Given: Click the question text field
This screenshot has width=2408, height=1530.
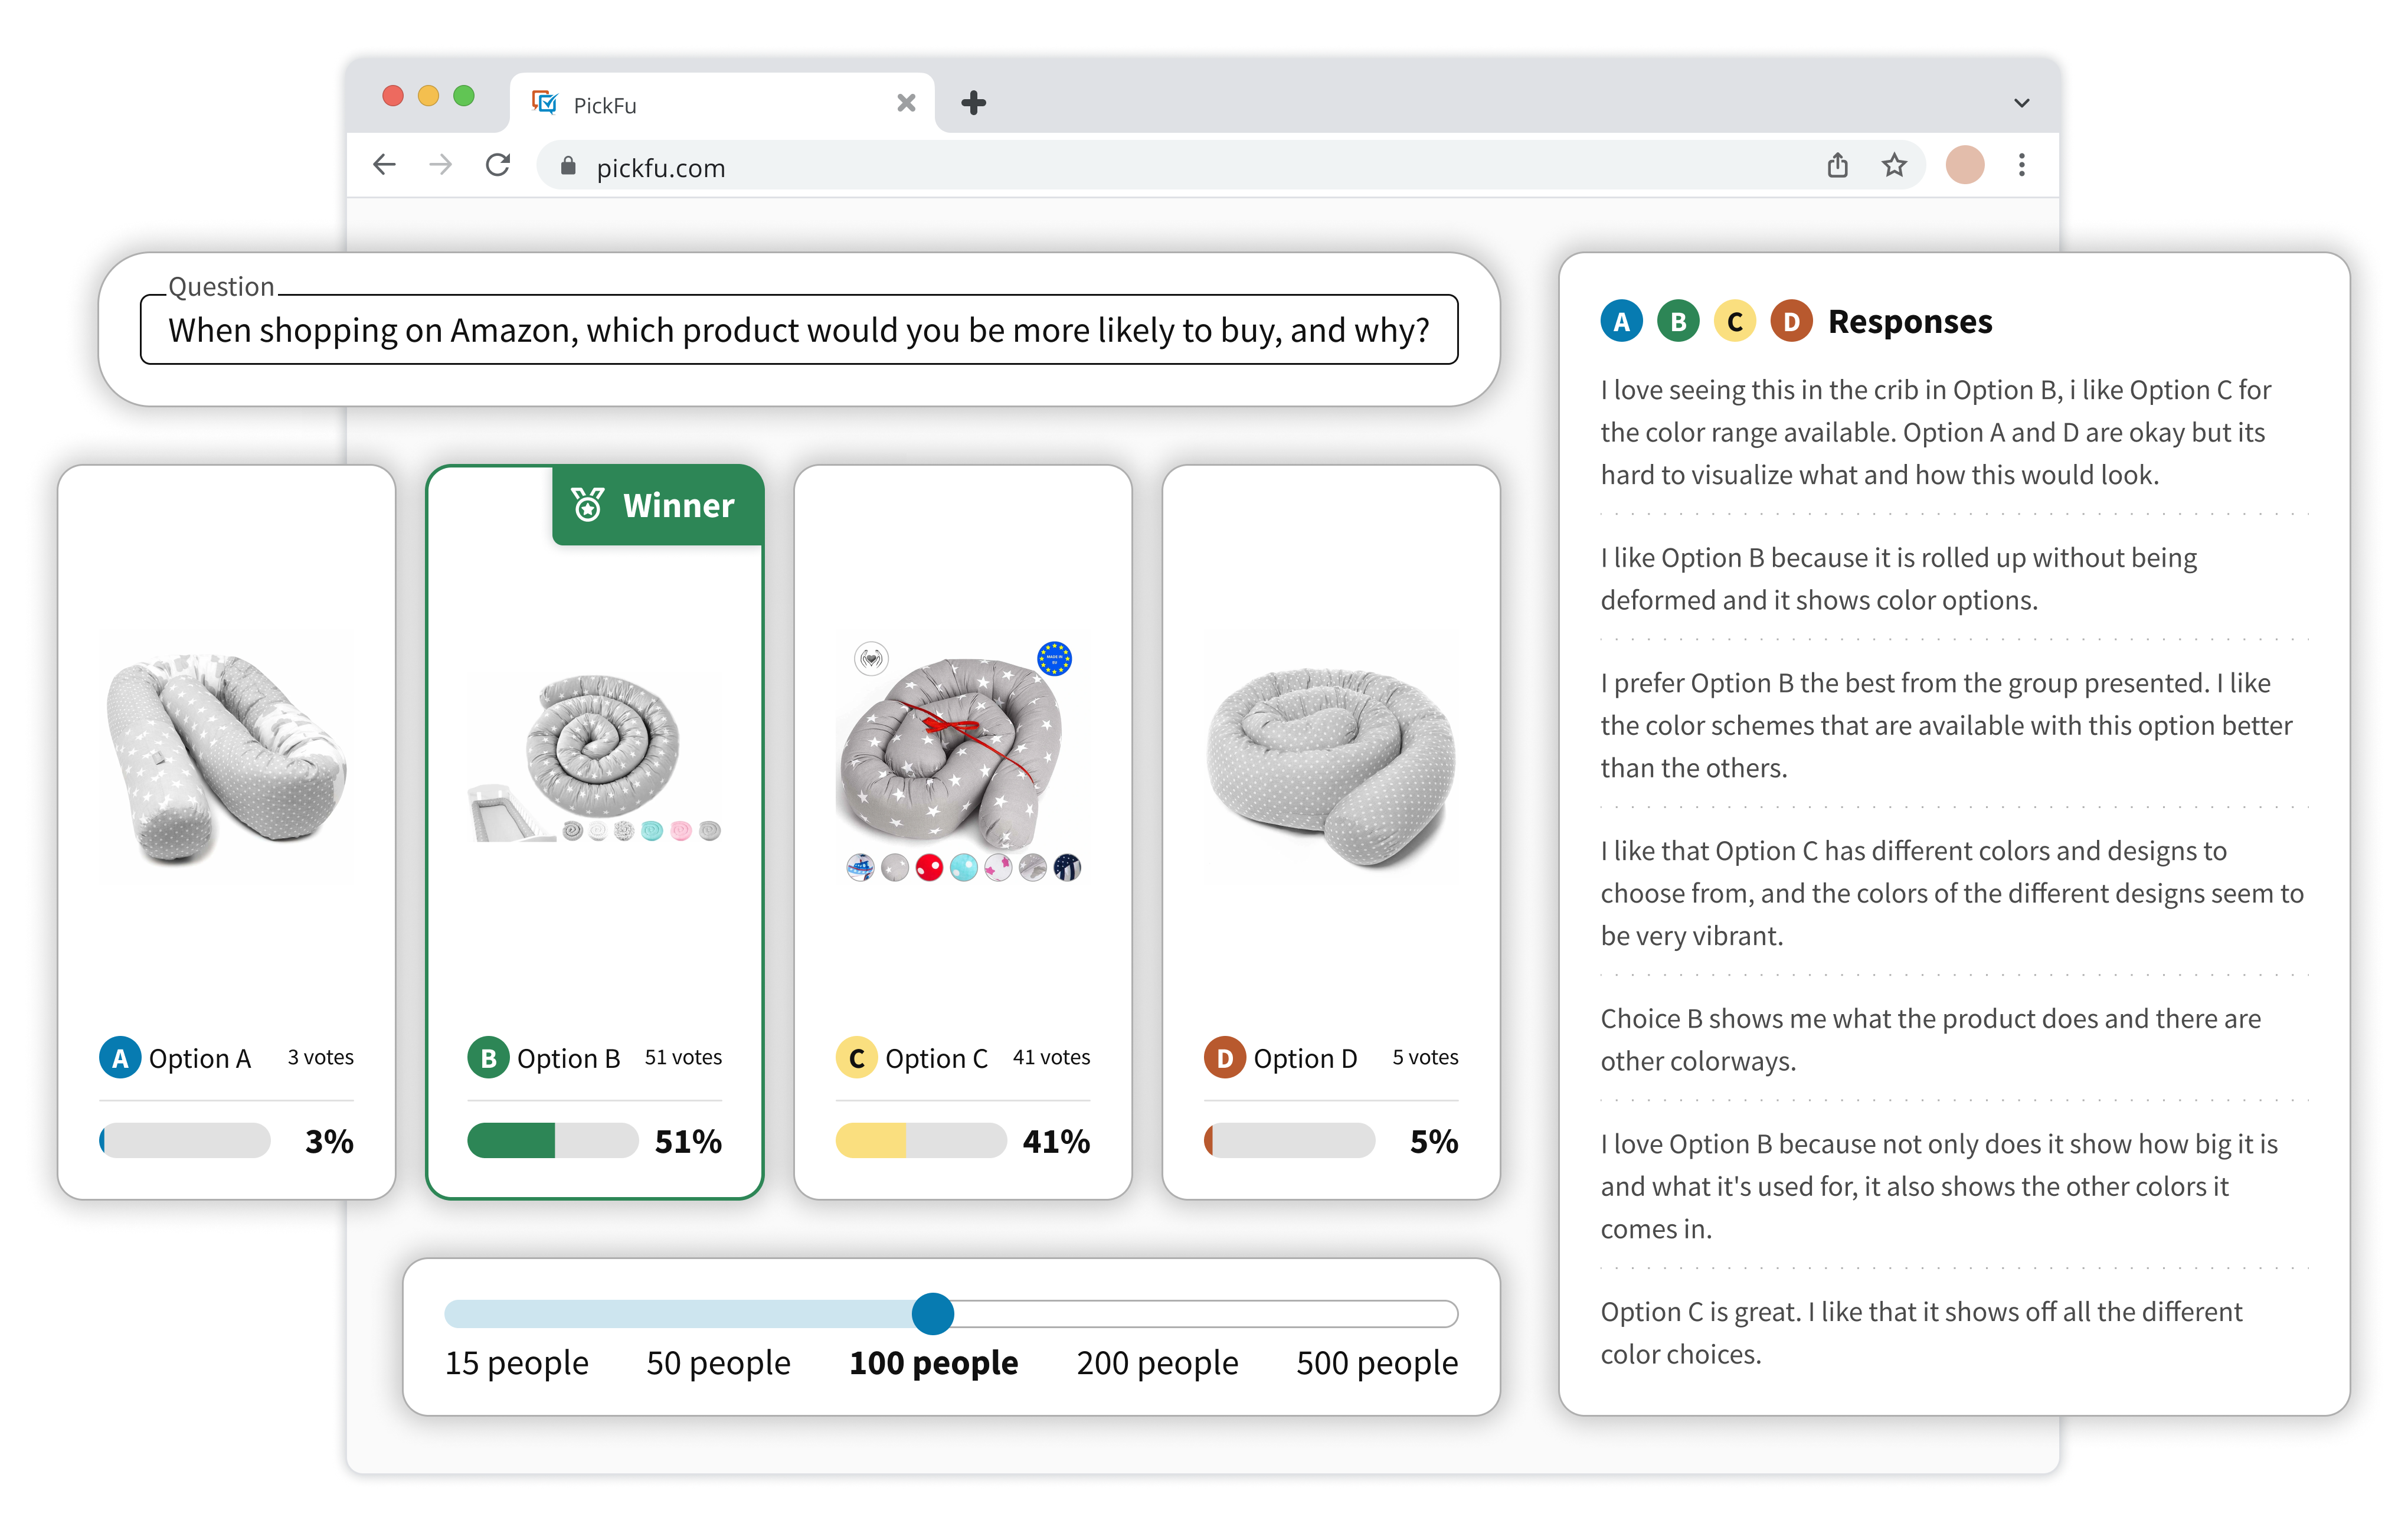Looking at the screenshot, I should coord(798,330).
